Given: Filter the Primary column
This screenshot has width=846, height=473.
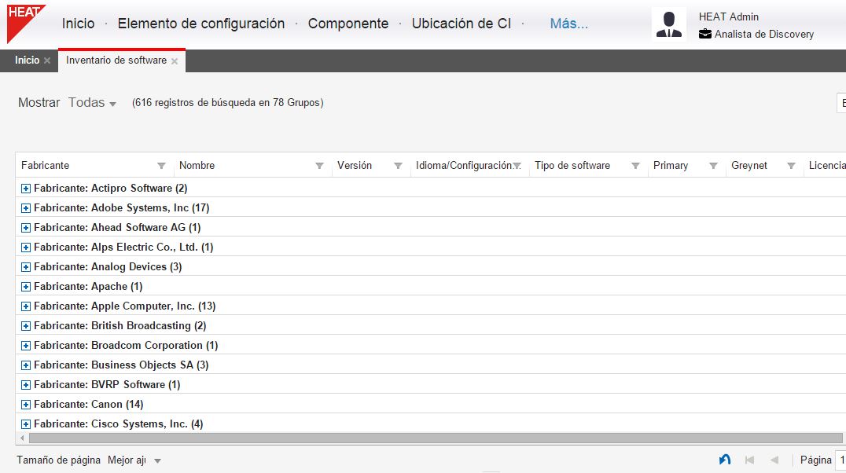Looking at the screenshot, I should click(713, 166).
